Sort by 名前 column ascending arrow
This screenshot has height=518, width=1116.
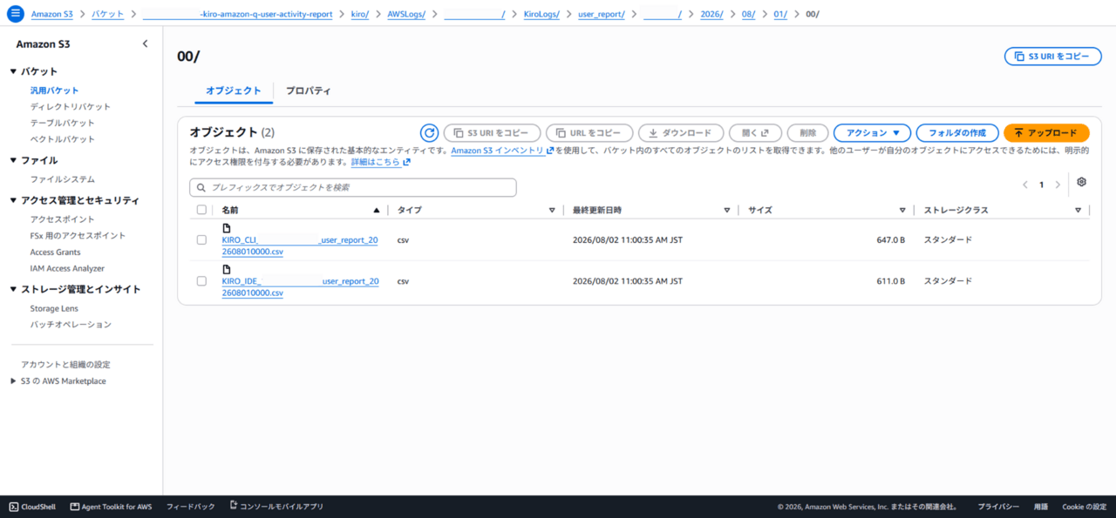tap(377, 210)
